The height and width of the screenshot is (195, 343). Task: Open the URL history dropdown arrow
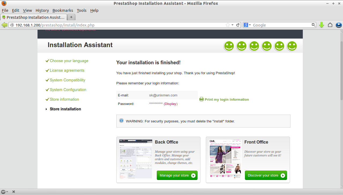[233, 25]
